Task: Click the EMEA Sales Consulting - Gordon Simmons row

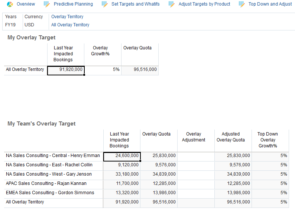Action: (50, 193)
